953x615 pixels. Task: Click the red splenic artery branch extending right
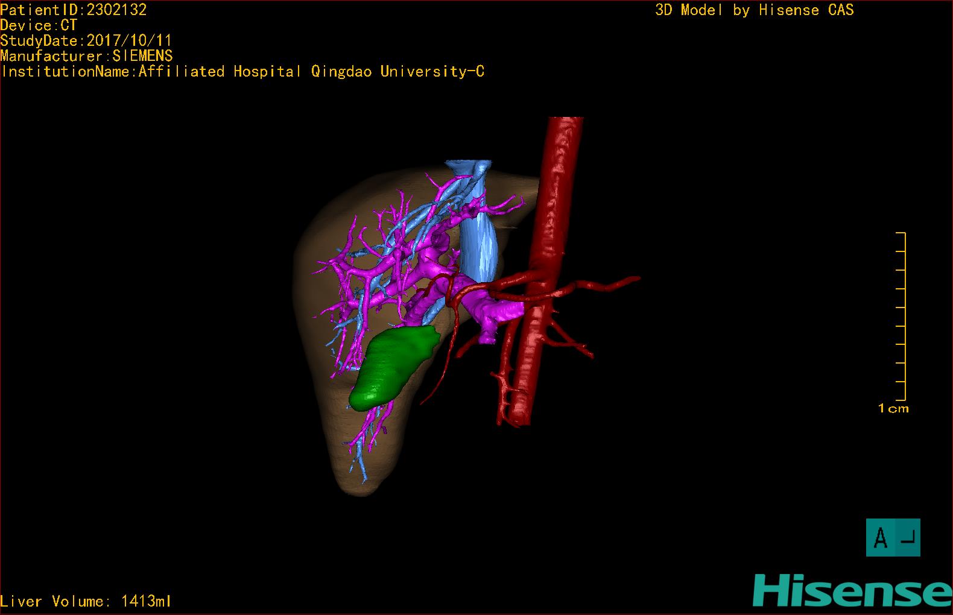click(x=597, y=285)
